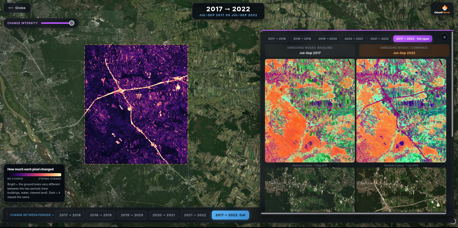Screen dimensions: 458x228
Task: Click 2017 → 2018 in bottom period bar
Action: [70, 215]
